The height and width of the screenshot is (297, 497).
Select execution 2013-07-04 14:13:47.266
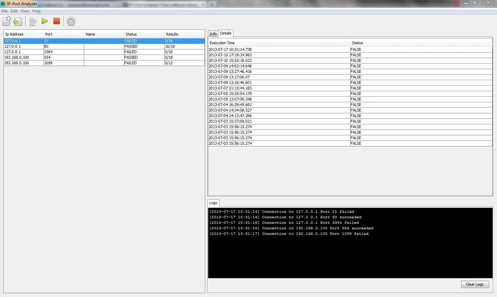tap(350, 116)
